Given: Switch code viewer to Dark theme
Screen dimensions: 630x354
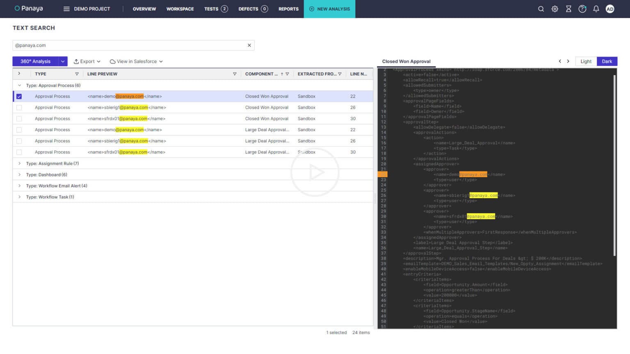Looking at the screenshot, I should [x=607, y=61].
